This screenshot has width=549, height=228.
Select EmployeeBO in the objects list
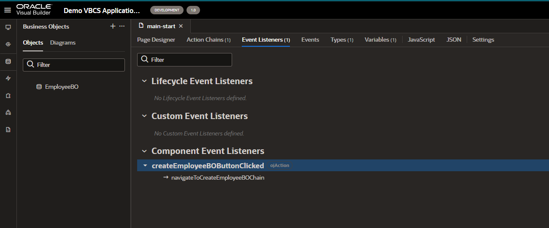coord(62,87)
